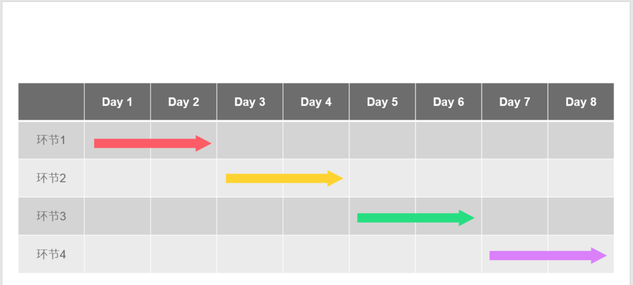The height and width of the screenshot is (285, 633).
Task: Select the green arrow in 环节3 row
Action: (x=415, y=218)
